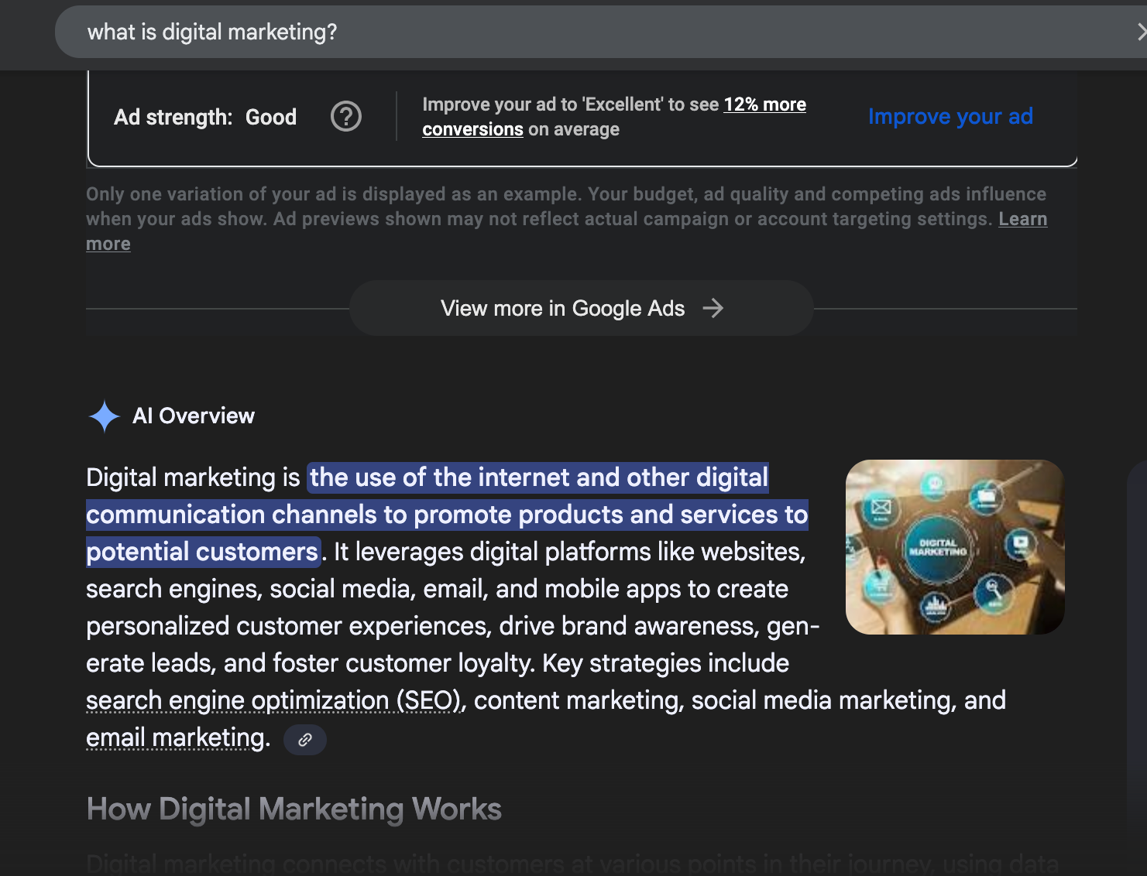Clear the search box with the X icon
1147x876 pixels.
pos(1141,32)
